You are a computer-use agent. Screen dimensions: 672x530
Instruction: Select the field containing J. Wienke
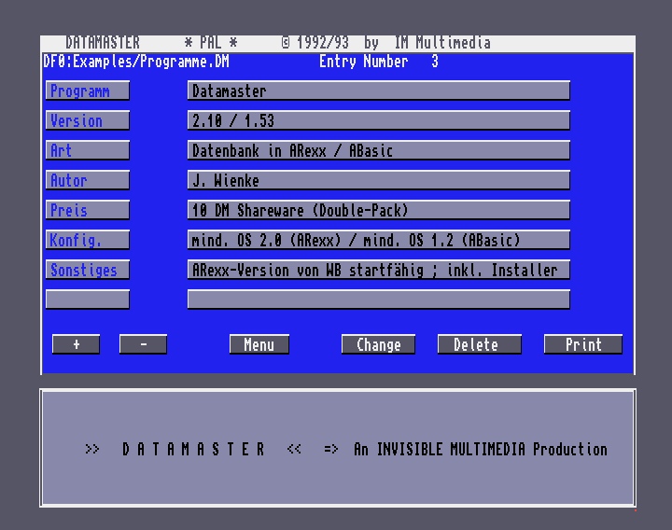(378, 180)
